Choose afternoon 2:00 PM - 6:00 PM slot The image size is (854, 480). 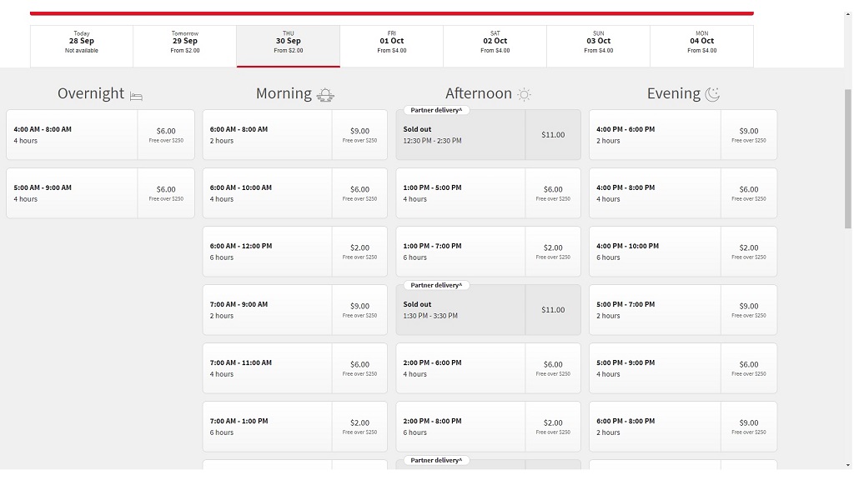(x=488, y=368)
